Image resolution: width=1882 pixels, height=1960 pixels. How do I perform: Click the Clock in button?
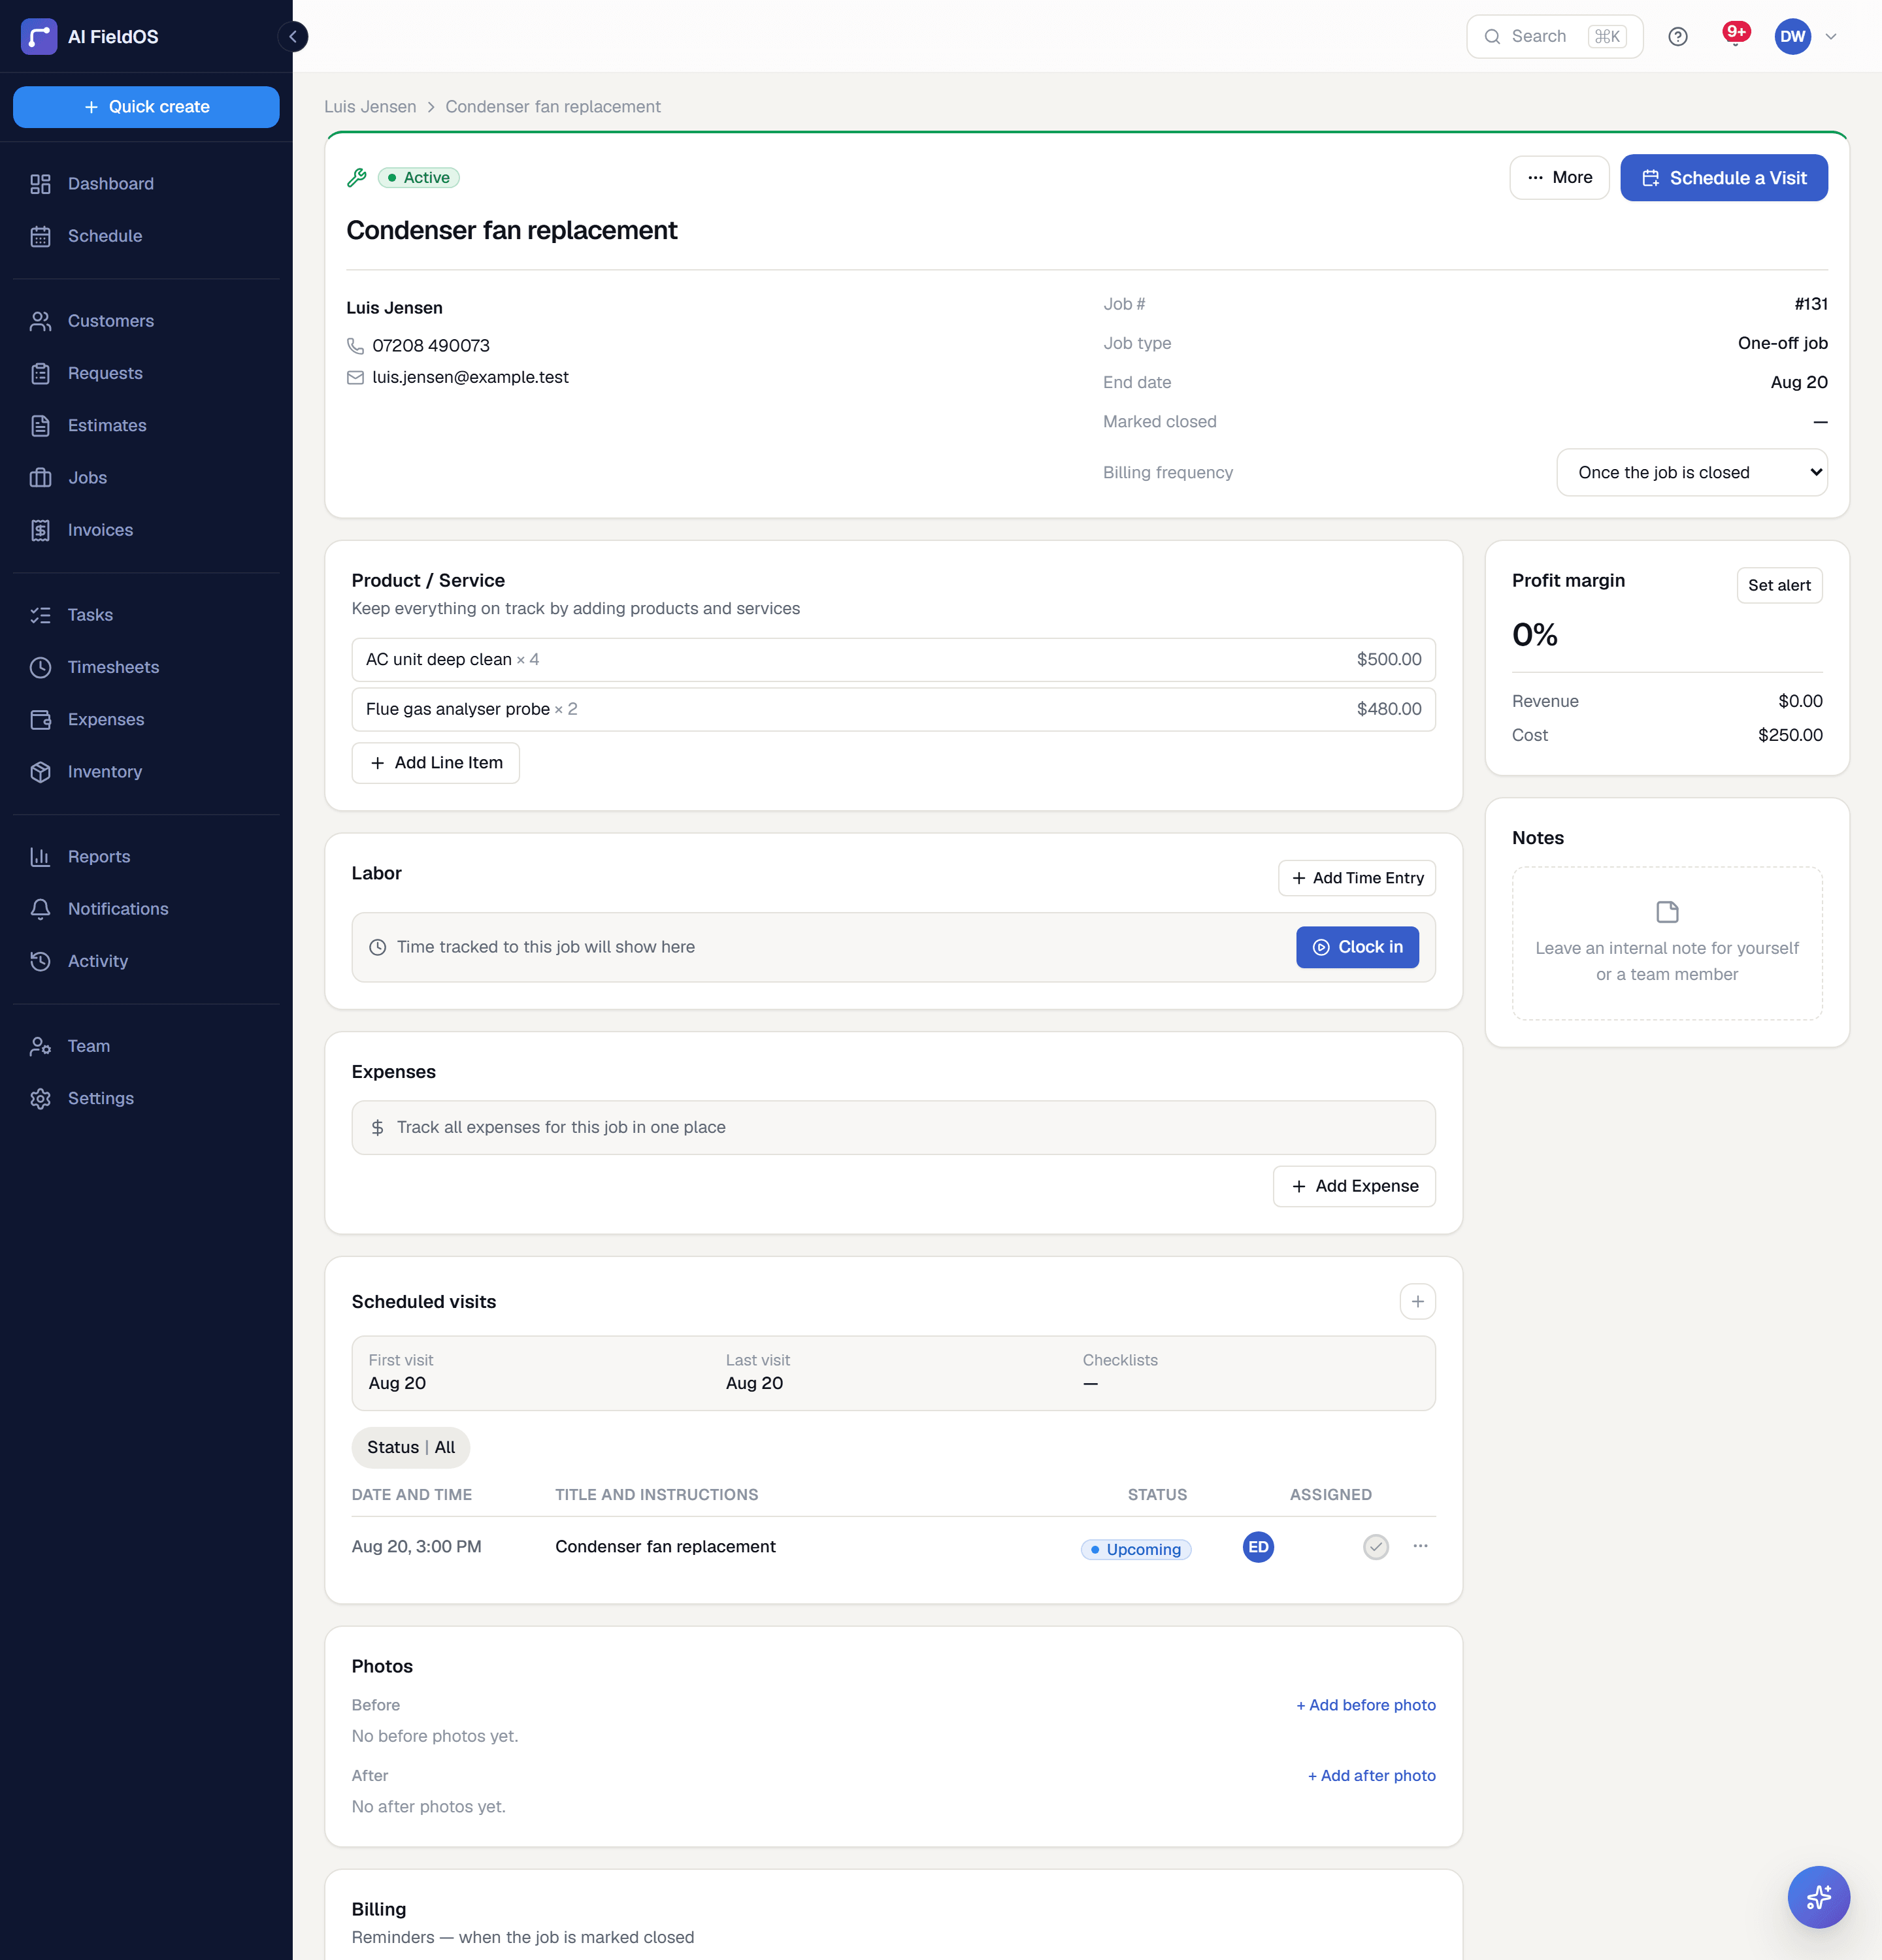click(x=1357, y=947)
